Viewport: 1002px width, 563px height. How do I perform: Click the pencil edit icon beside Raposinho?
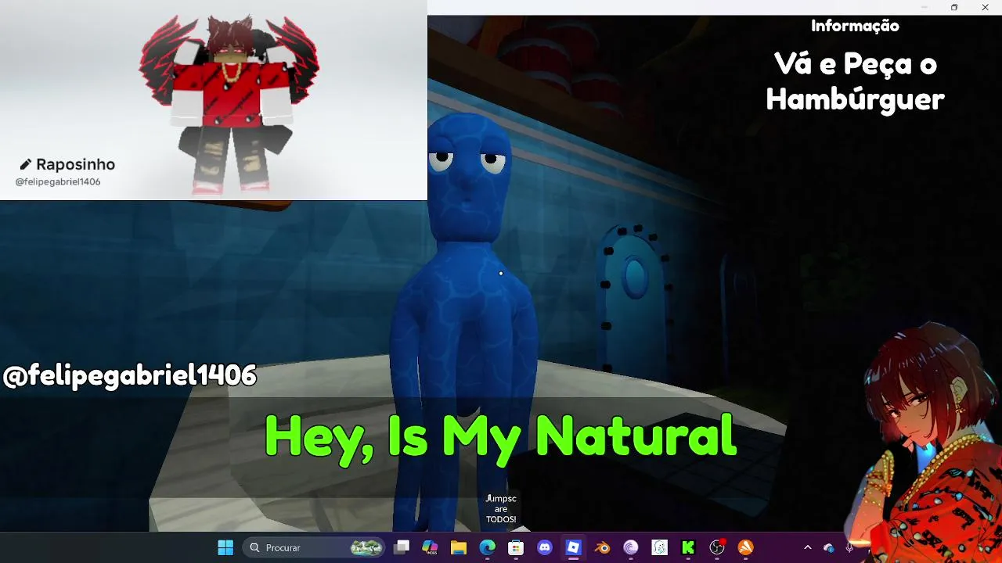click(x=25, y=164)
